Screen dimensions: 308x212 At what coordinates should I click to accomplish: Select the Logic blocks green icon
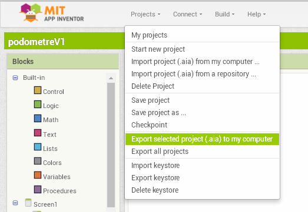click(x=38, y=104)
